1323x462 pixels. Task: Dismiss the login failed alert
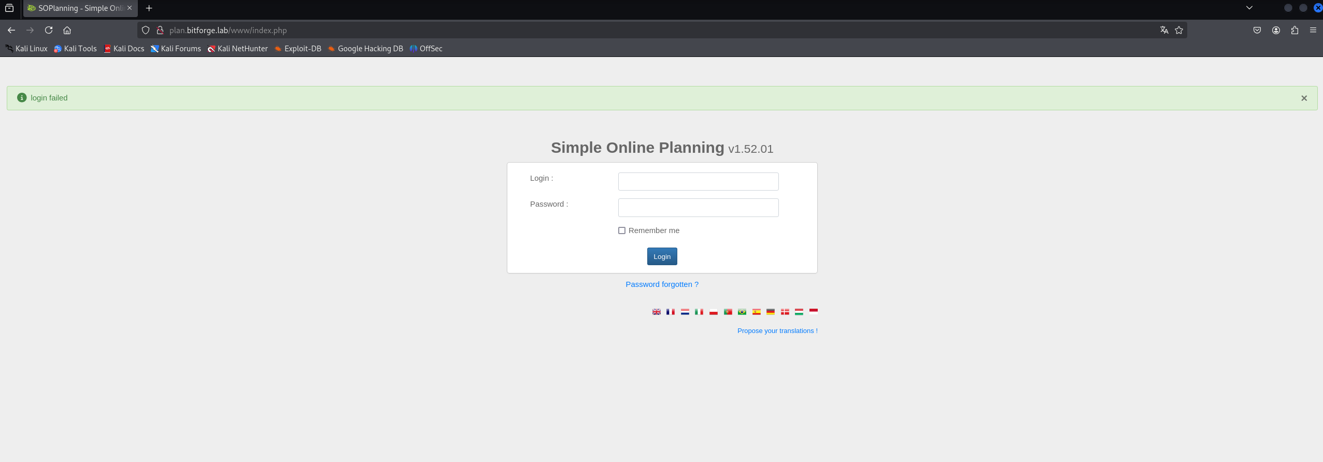(1304, 98)
